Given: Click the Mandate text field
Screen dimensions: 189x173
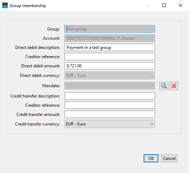Looking at the screenshot, I should click(110, 86).
